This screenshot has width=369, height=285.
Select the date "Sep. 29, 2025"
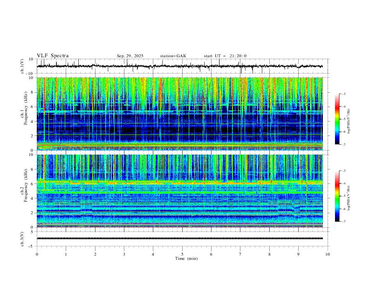[130, 56]
